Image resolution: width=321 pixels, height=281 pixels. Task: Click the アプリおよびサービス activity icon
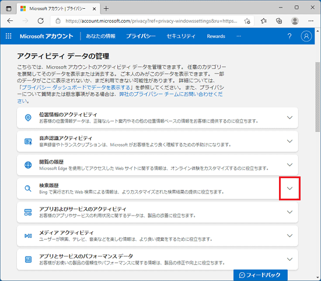pyautogui.click(x=28, y=212)
